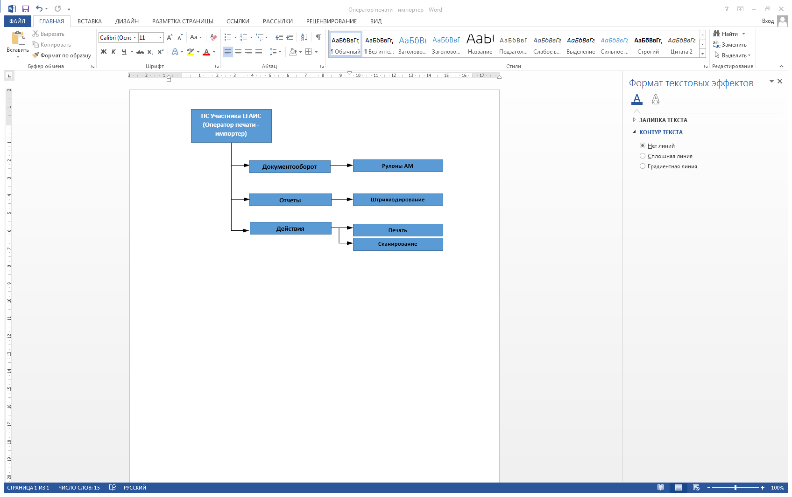
Task: Increase font size with grow font icon
Action: (170, 38)
